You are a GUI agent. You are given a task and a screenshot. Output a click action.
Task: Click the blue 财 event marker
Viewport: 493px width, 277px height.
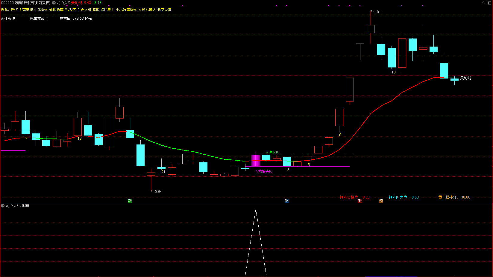[x=286, y=201]
